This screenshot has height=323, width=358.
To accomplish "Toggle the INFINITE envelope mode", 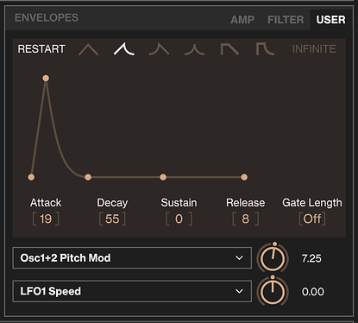I will pyautogui.click(x=314, y=49).
